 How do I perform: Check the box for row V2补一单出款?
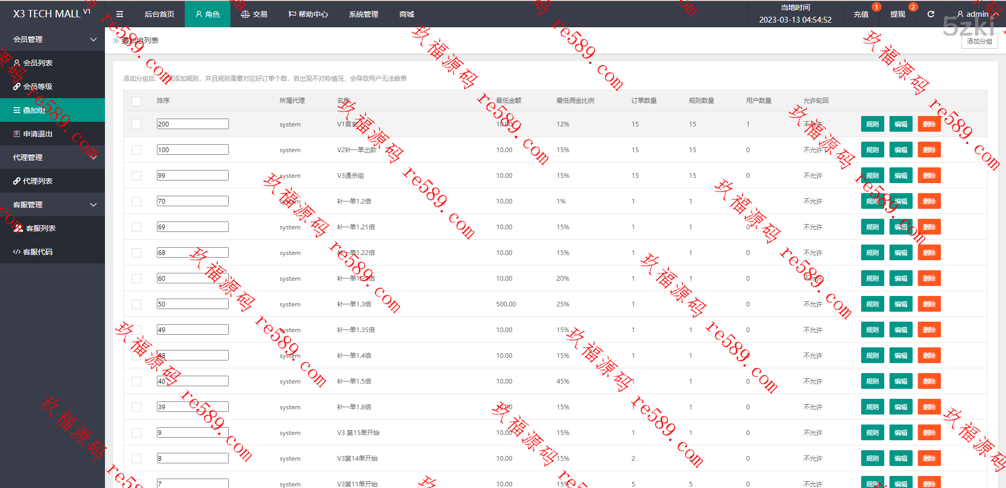(136, 150)
